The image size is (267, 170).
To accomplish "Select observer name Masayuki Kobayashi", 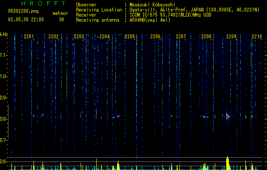I will point(152,5).
